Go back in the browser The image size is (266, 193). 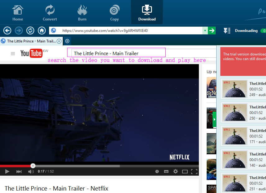tap(7, 31)
